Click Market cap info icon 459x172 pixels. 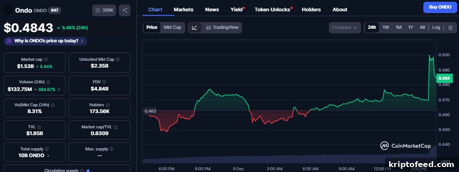coord(46,59)
